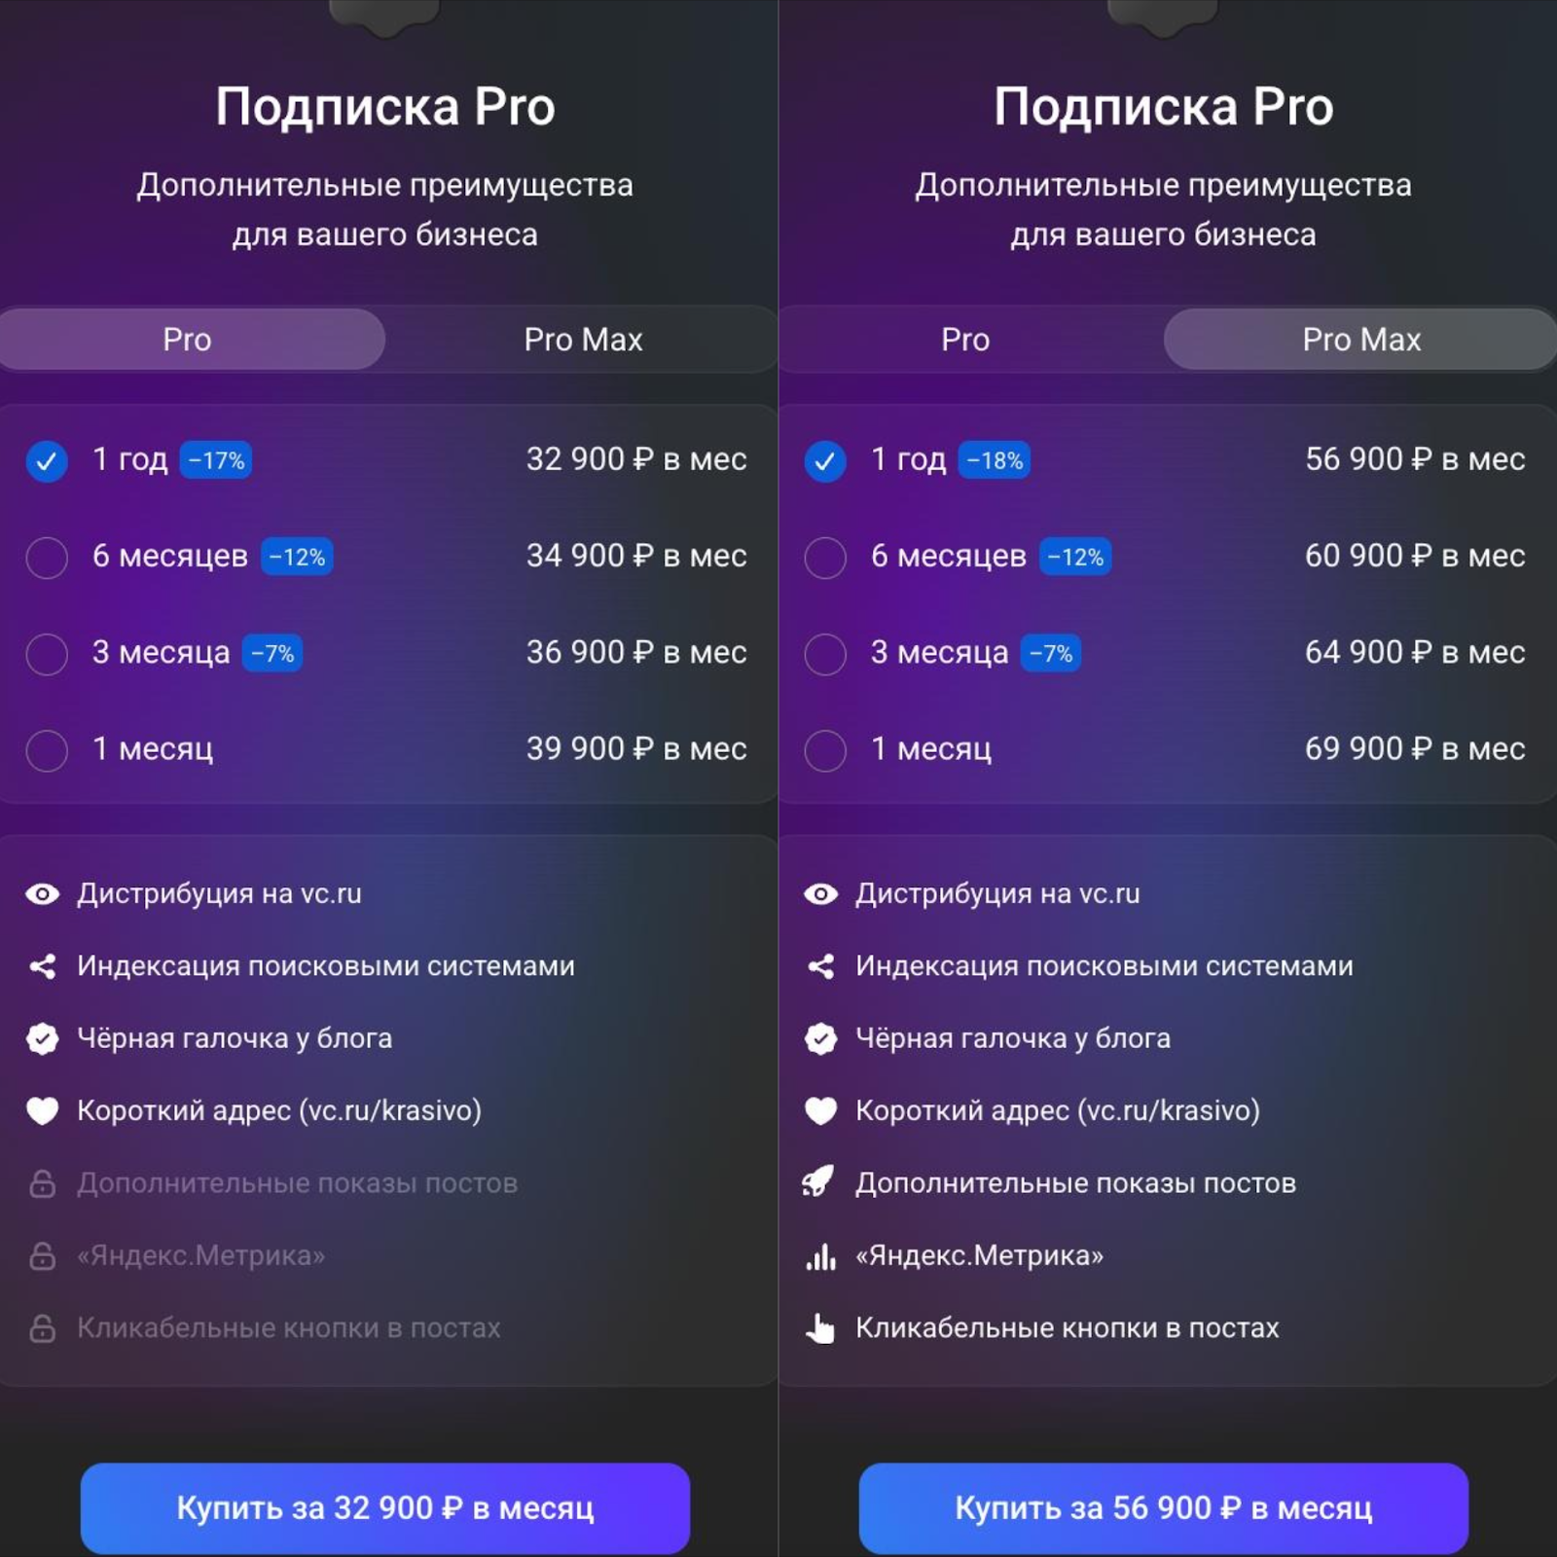This screenshot has width=1557, height=1557.
Task: Switch to the unselected Pro tab
Action: [965, 340]
